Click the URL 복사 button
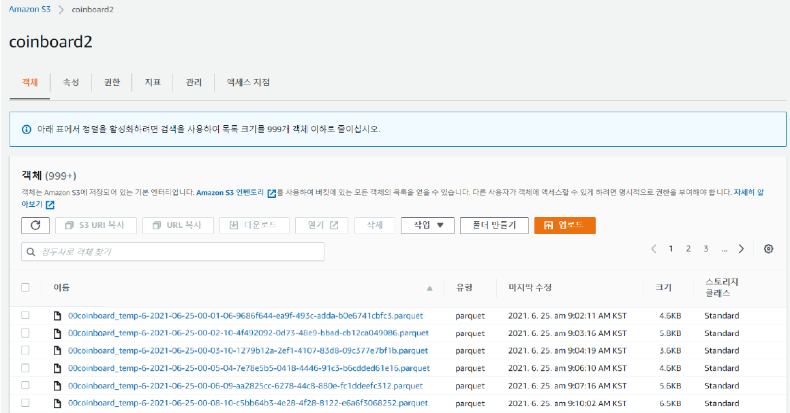This screenshot has width=790, height=413. pyautogui.click(x=179, y=225)
